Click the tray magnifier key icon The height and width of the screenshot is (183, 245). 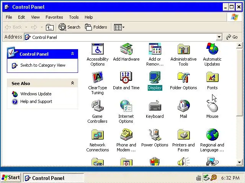[x=214, y=178]
